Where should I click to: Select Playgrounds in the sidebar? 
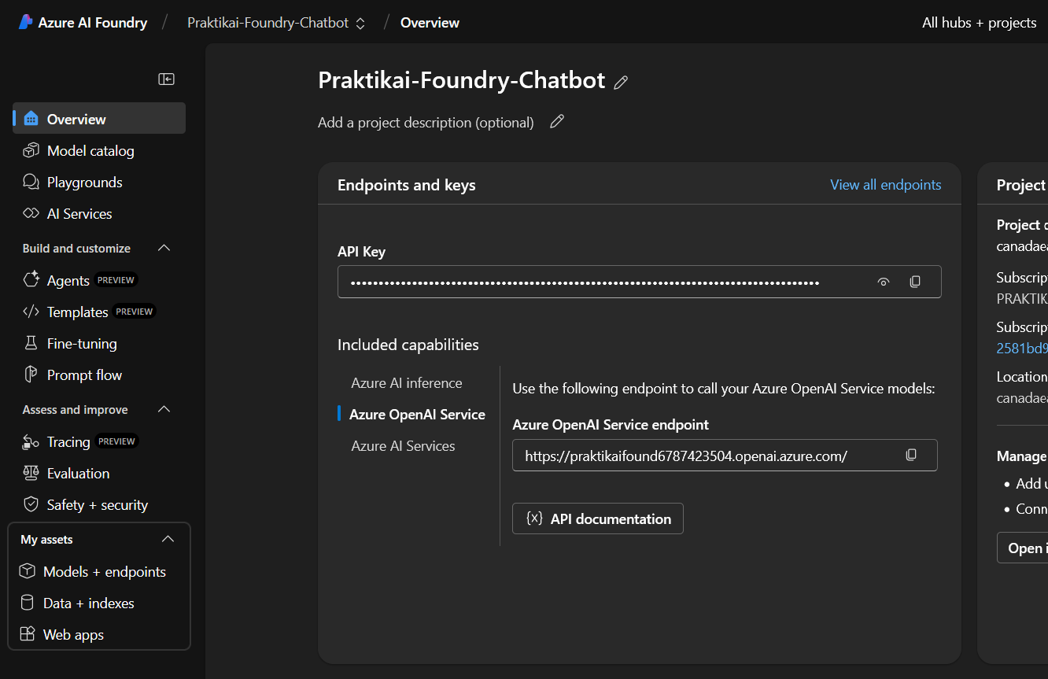(x=82, y=182)
